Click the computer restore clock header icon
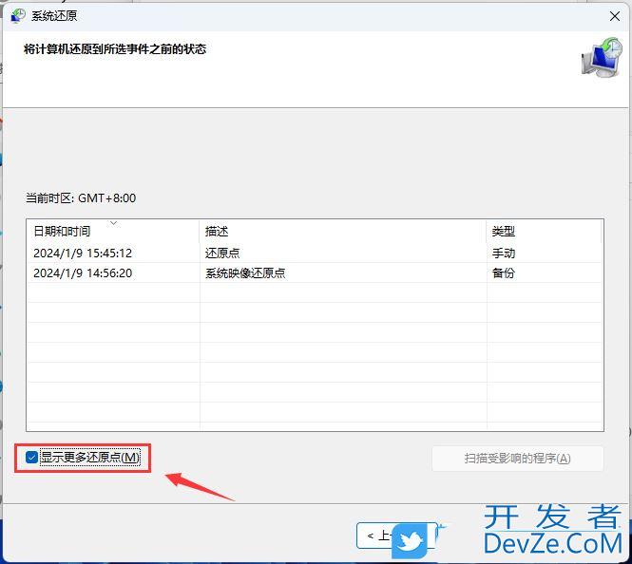Image resolution: width=632 pixels, height=564 pixels. click(602, 58)
